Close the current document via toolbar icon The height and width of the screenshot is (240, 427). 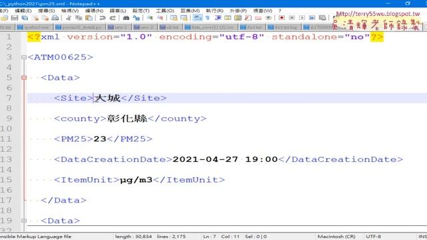click(x=35, y=18)
